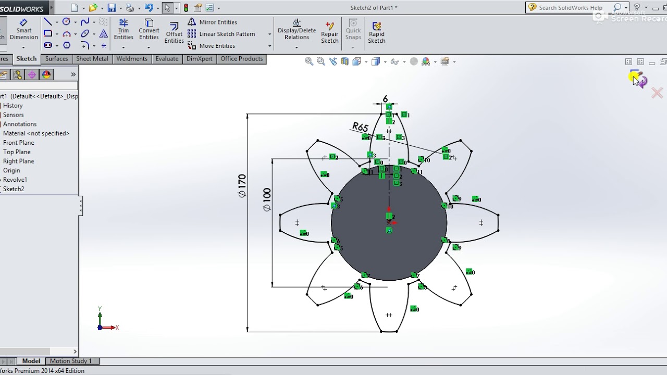
Task: Click the Mirror Entities button
Action: coord(213,22)
